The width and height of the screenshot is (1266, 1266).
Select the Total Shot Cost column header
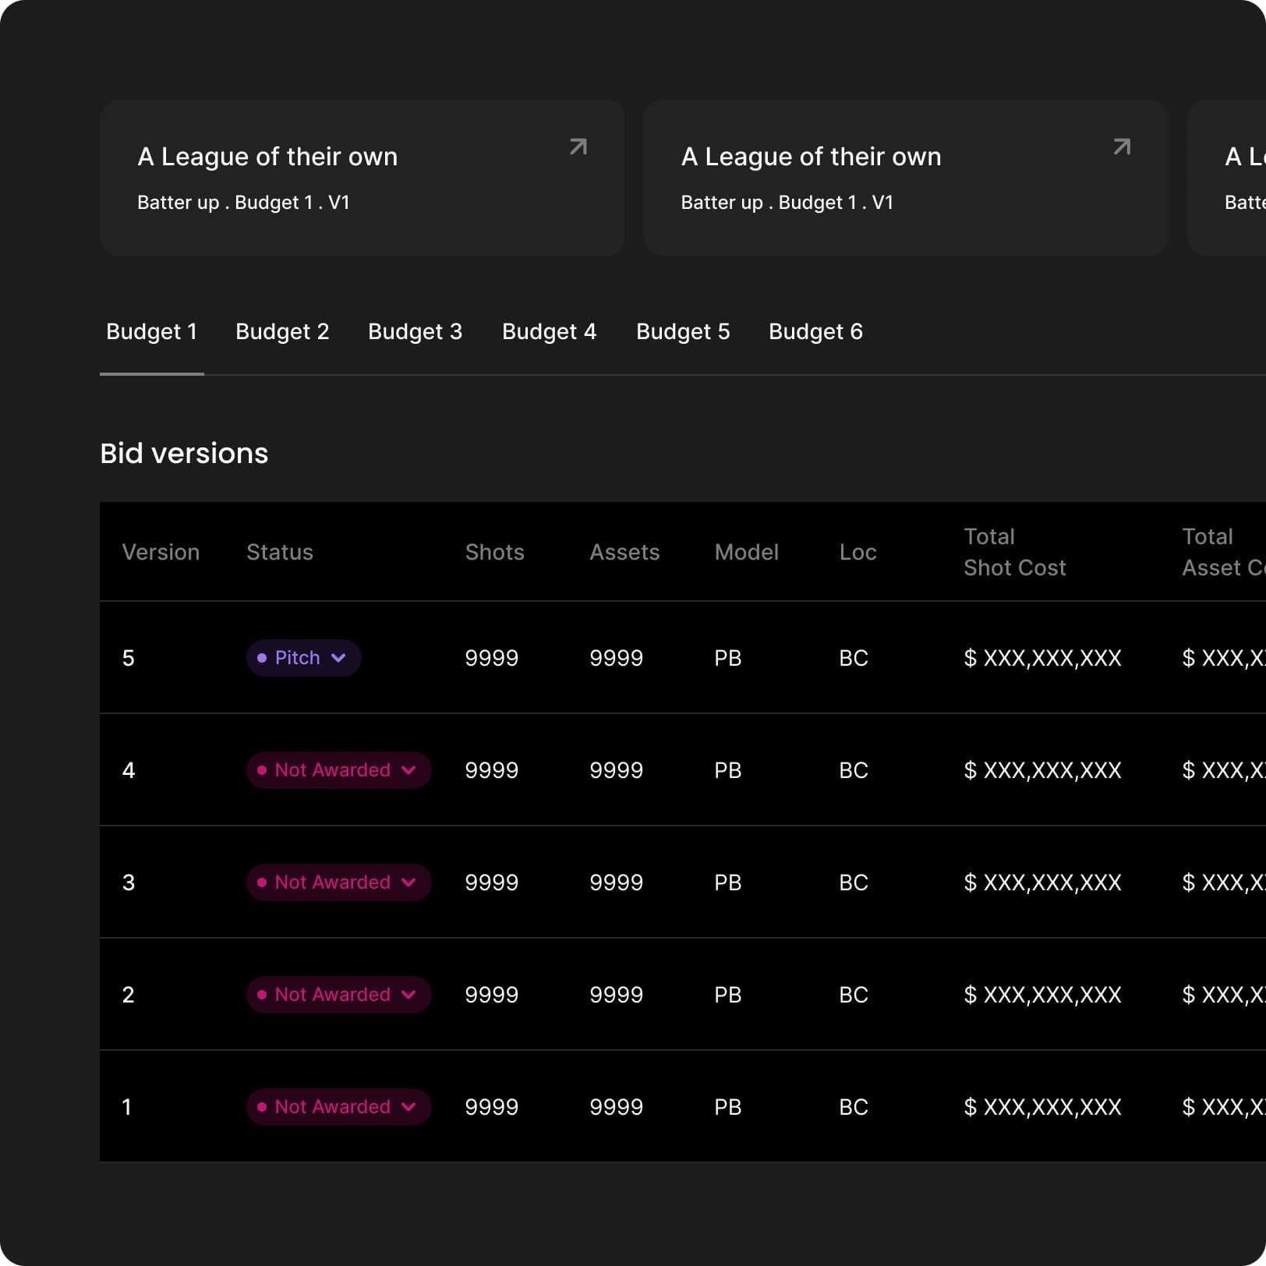point(1014,552)
